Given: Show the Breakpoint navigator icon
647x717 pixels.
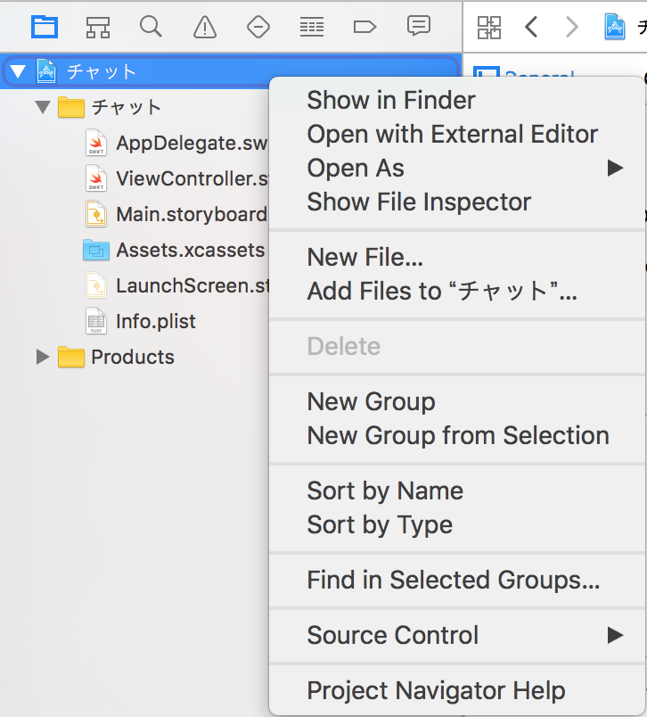Looking at the screenshot, I should (365, 27).
